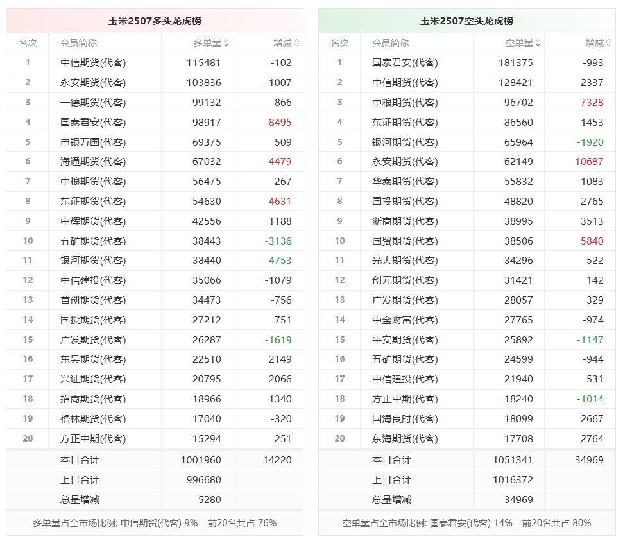
Task: Click sort arrows beside 增减 in 空头龙虎榜
Action: click(609, 43)
